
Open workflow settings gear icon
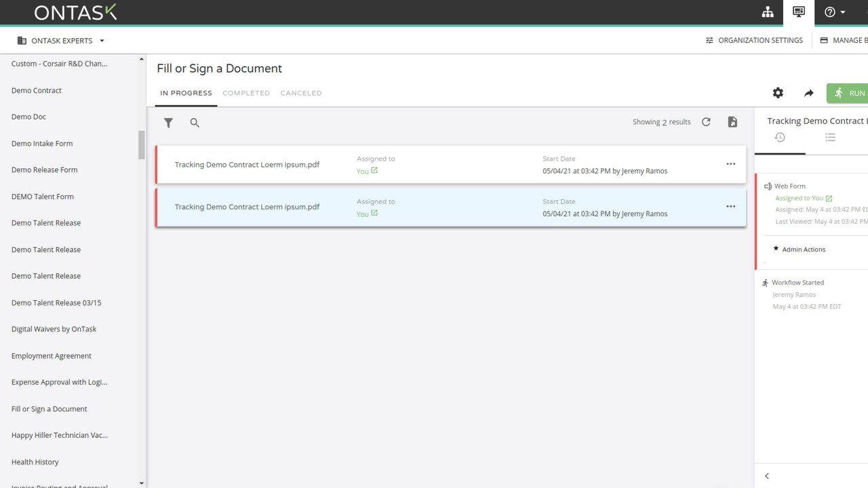click(x=778, y=93)
